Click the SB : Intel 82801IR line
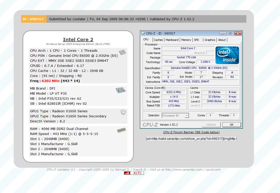280x193 pixels. click(58, 104)
